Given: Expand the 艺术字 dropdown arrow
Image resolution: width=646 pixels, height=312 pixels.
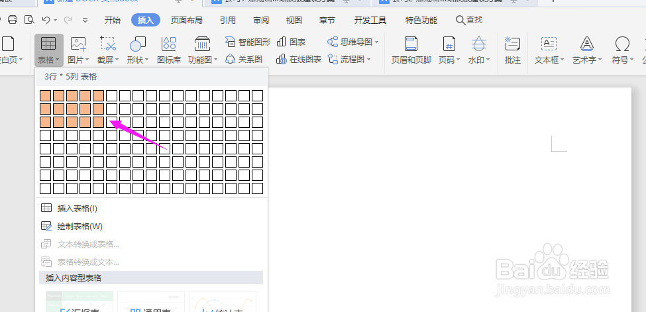Looking at the screenshot, I should pyautogui.click(x=600, y=60).
